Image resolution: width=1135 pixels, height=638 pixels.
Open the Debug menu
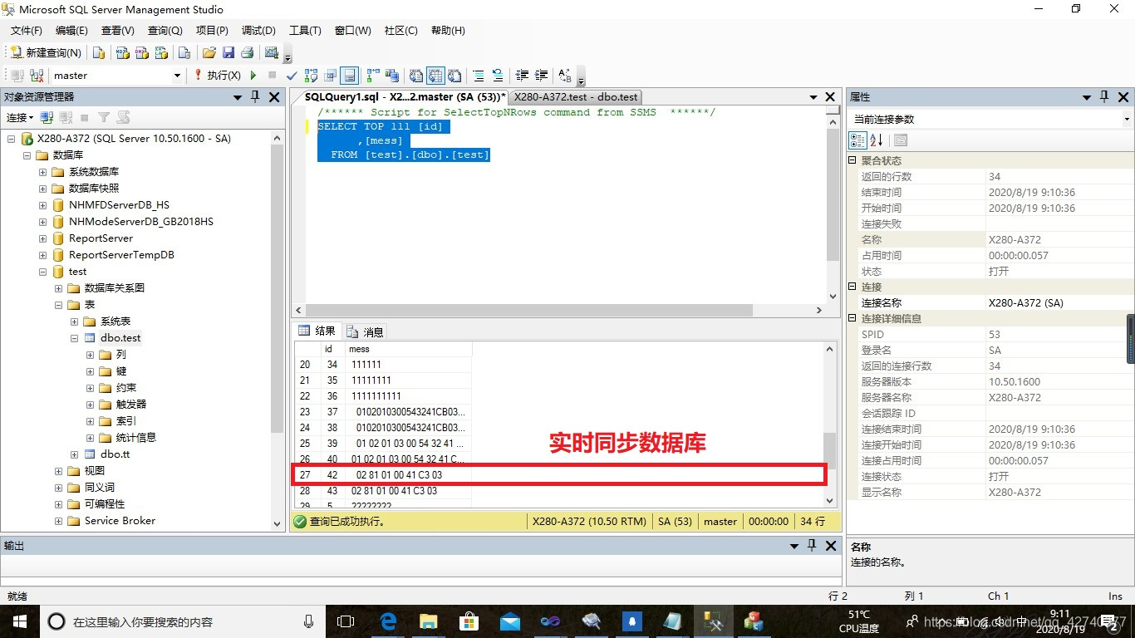tap(258, 30)
